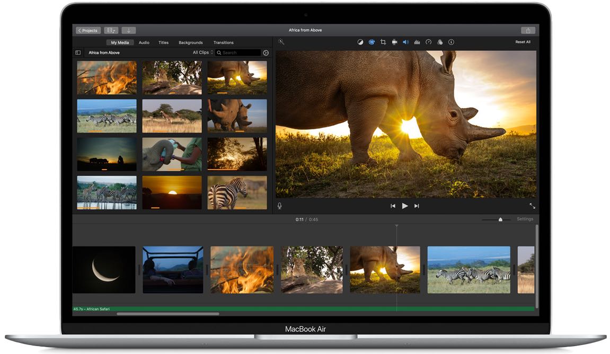Open the browser clip settings gear
The image size is (610, 354).
[x=266, y=53]
